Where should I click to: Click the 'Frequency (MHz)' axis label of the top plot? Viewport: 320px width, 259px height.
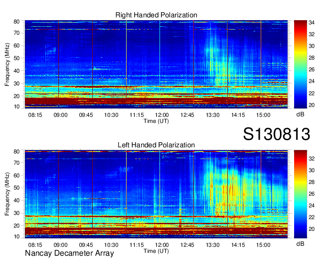coord(7,64)
